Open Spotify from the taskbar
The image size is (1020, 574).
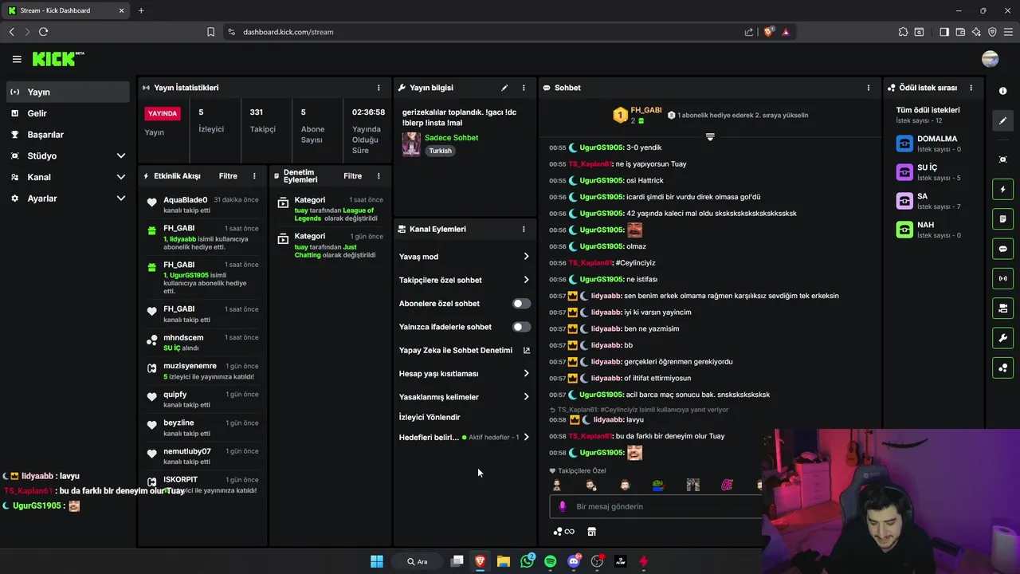point(550,561)
